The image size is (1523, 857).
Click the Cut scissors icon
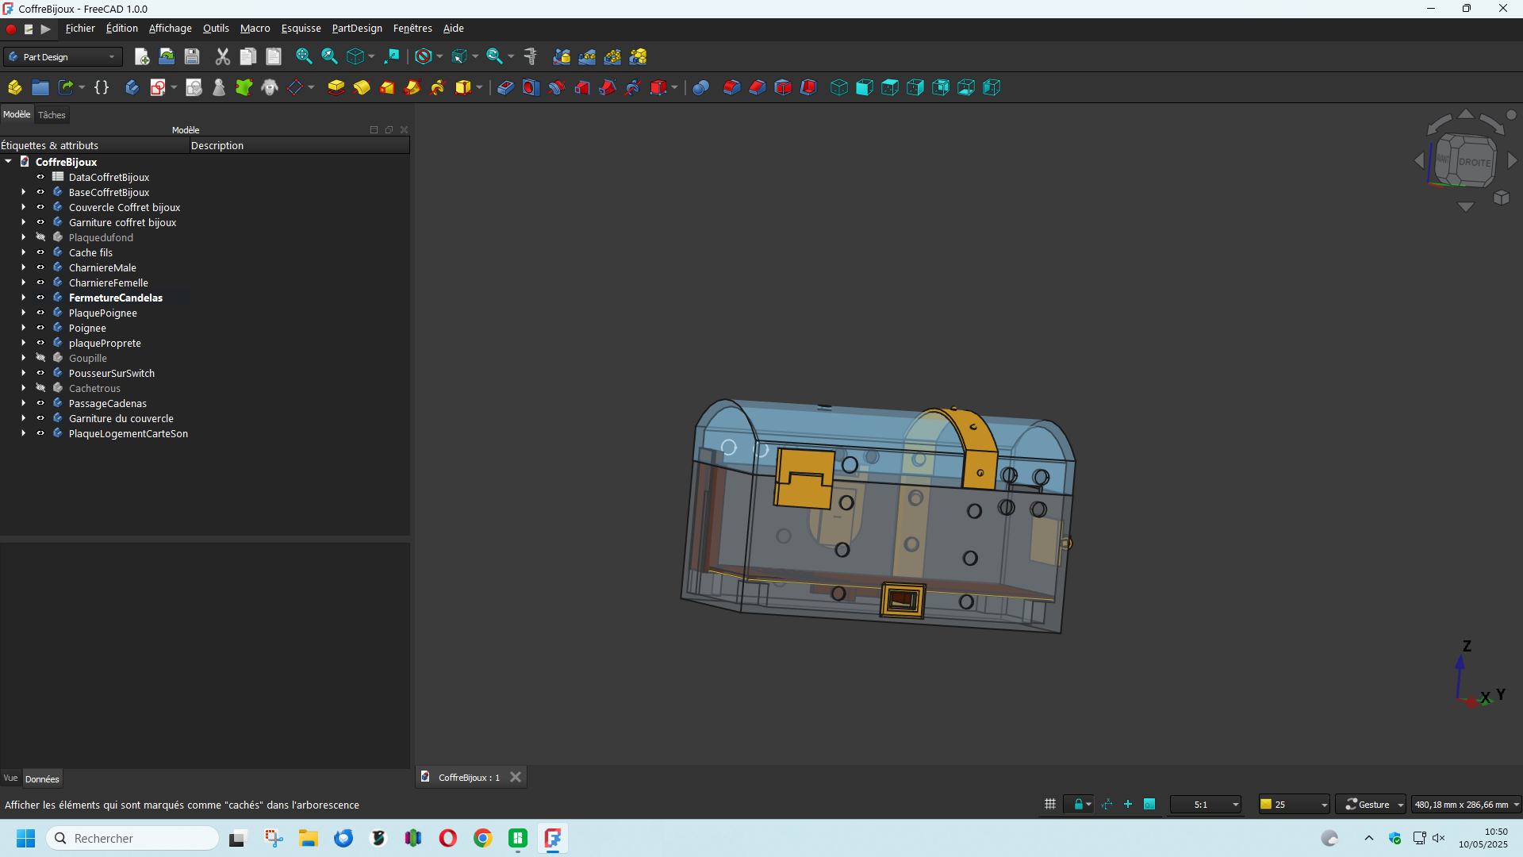click(222, 56)
